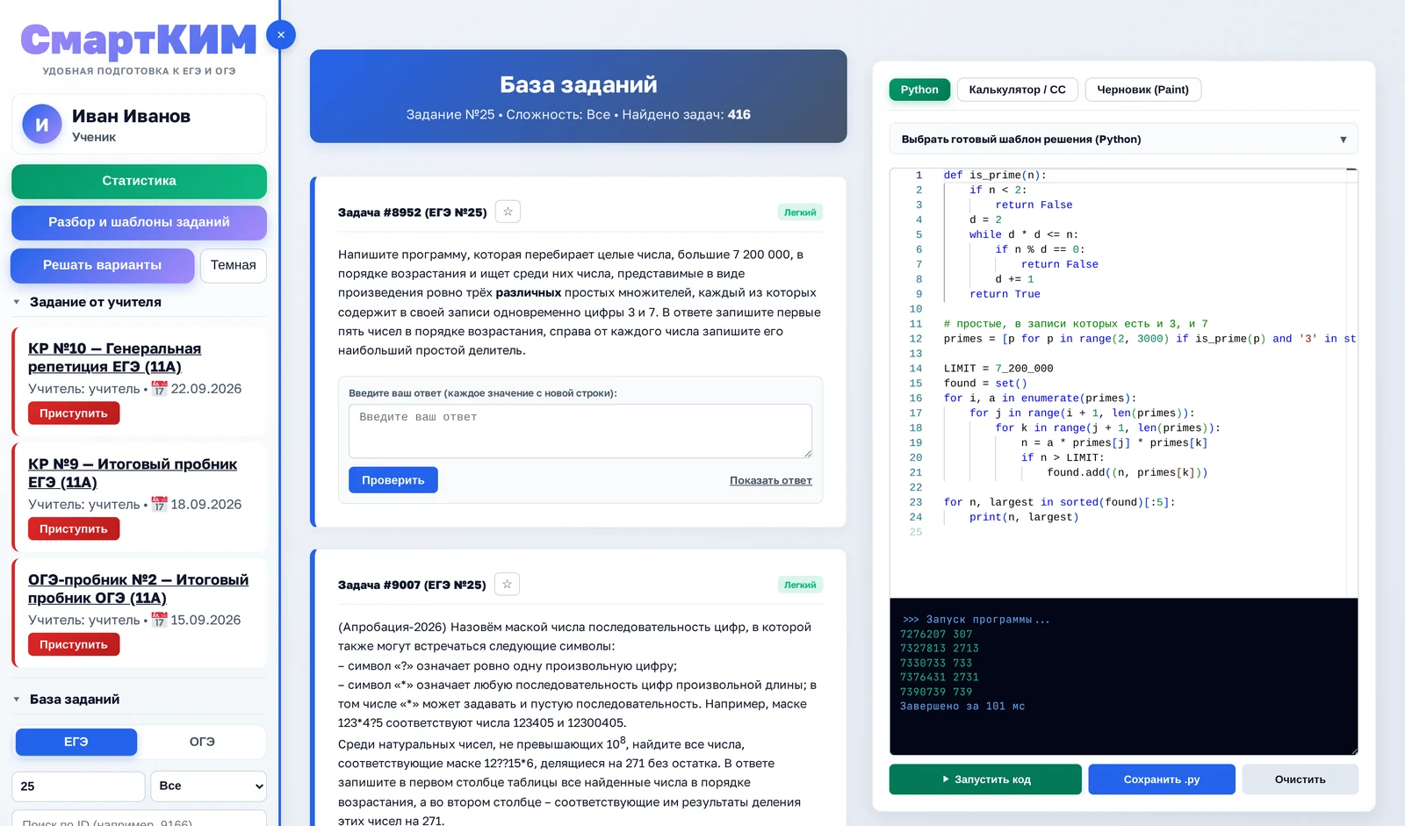Open the Python solution template dropdown

click(1123, 139)
